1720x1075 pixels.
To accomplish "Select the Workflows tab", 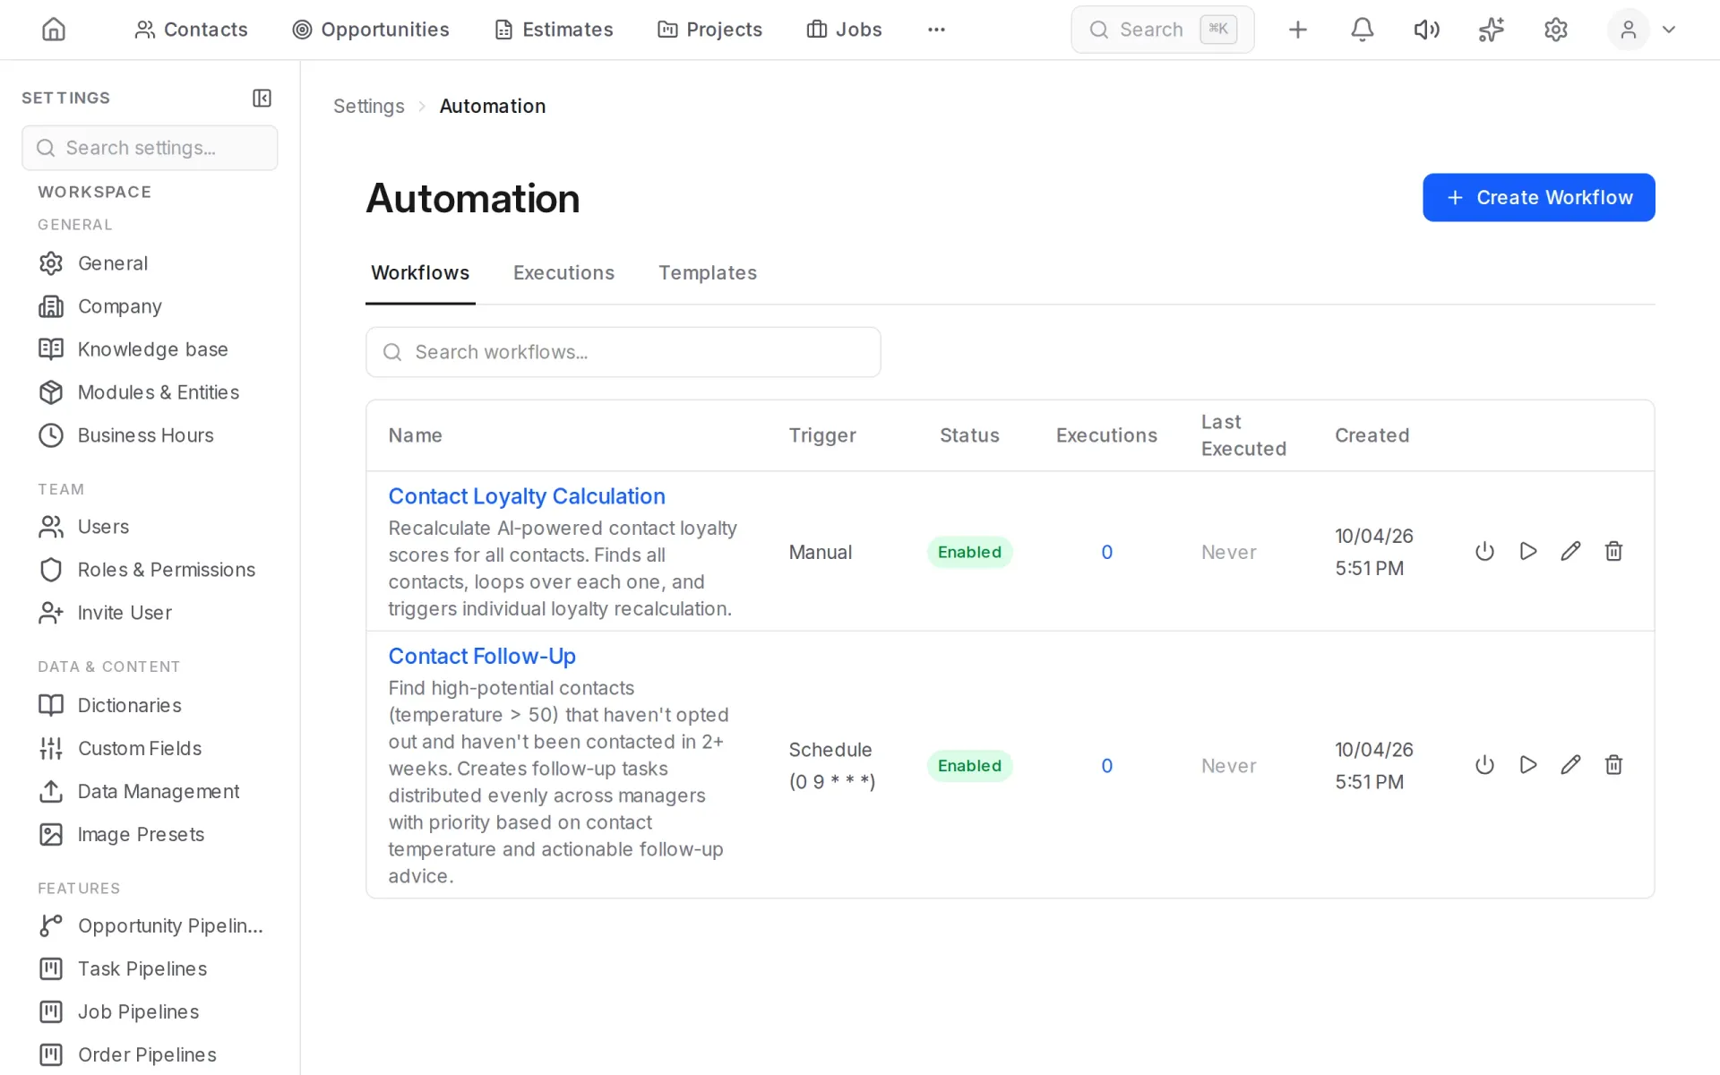I will [420, 272].
